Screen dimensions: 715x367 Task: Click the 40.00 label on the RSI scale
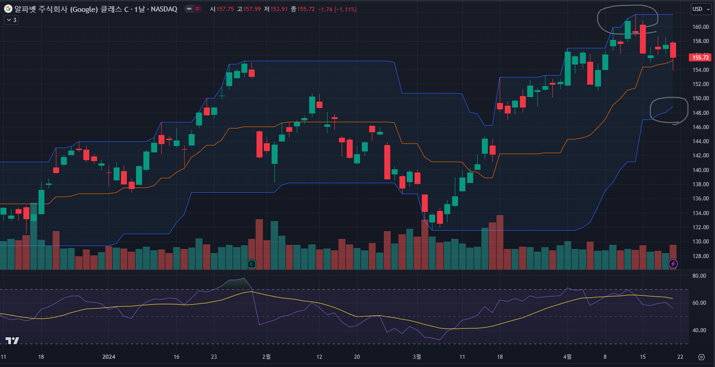[x=699, y=330]
